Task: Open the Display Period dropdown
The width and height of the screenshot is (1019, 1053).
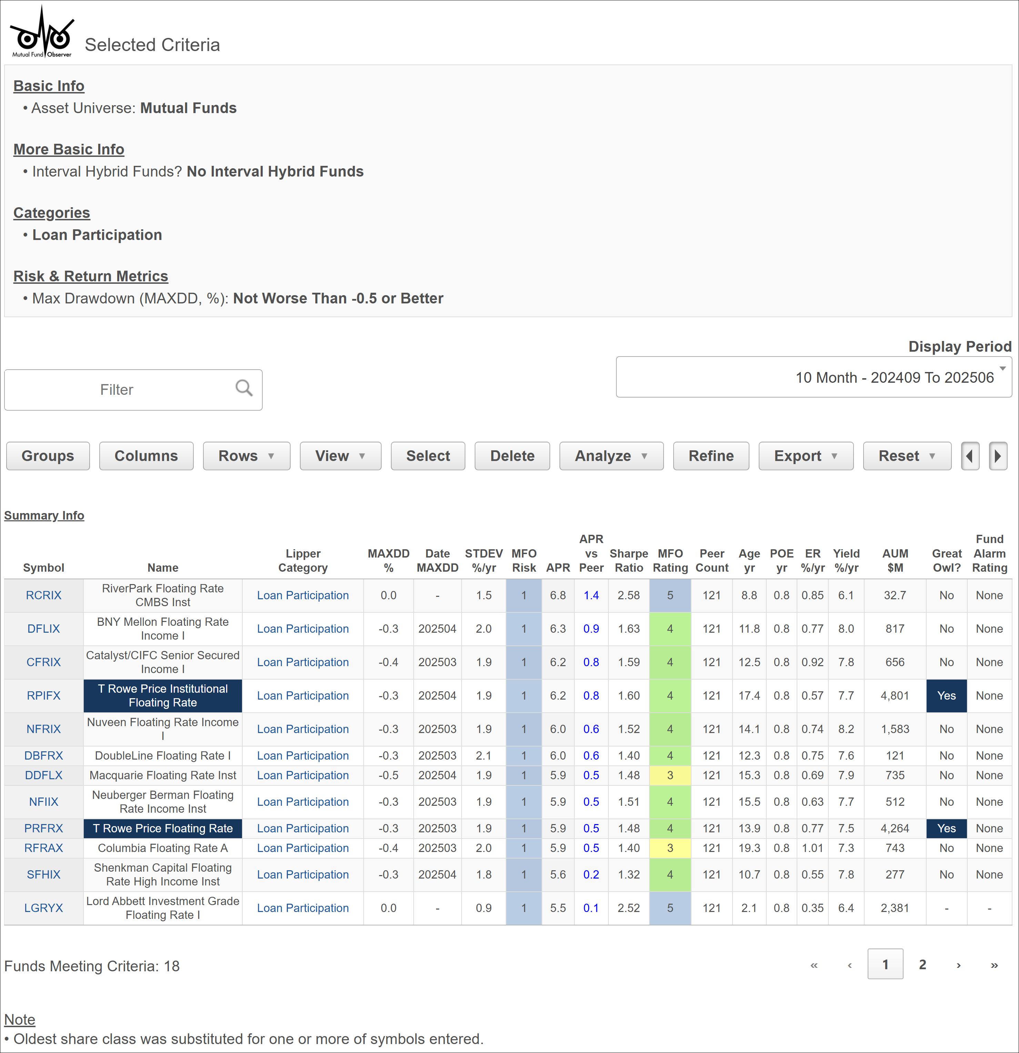Action: pyautogui.click(x=814, y=377)
